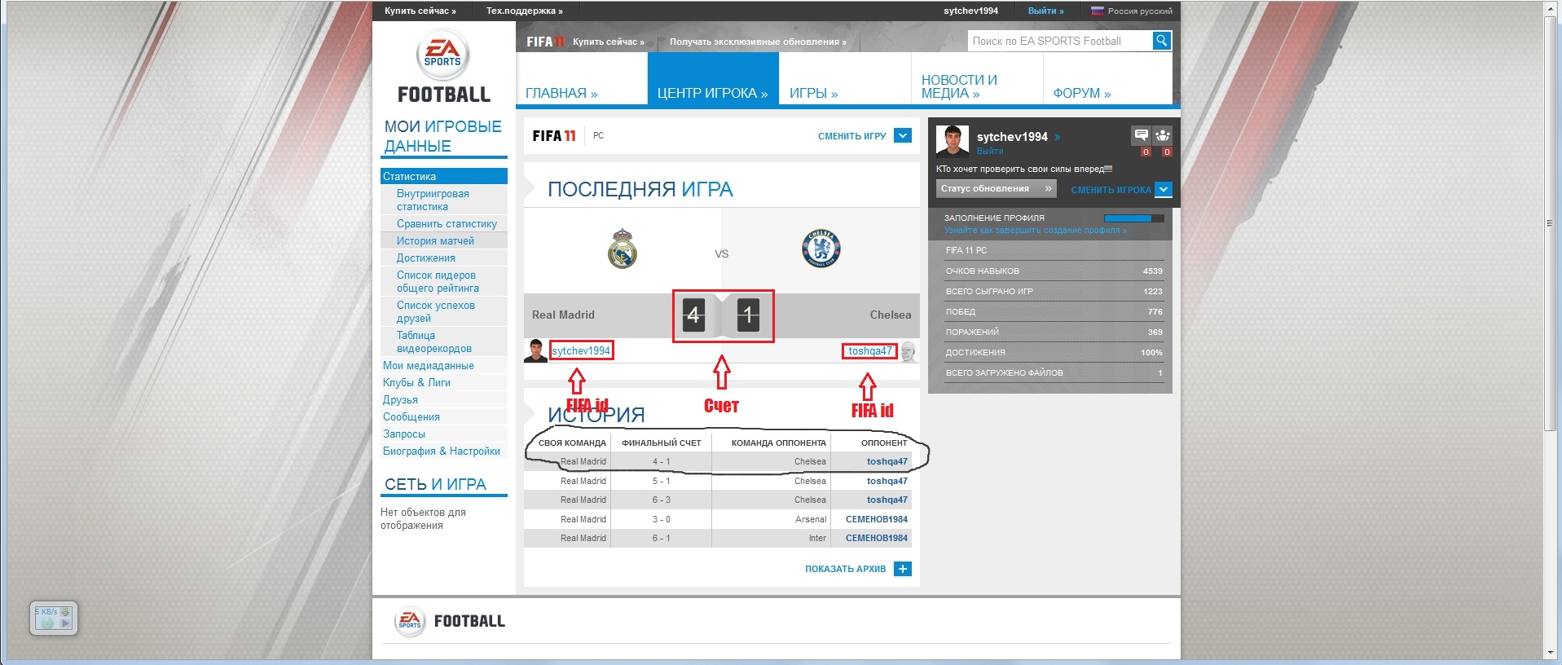1562x665 pixels.
Task: Click the plus icon beside Показать архив
Action: [902, 569]
